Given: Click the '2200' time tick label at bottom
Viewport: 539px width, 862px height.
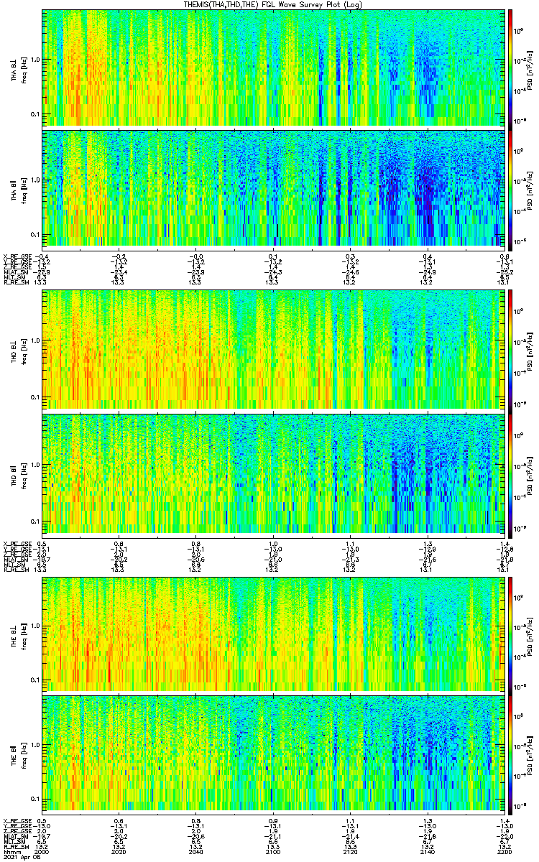Looking at the screenshot, I should coord(504,851).
